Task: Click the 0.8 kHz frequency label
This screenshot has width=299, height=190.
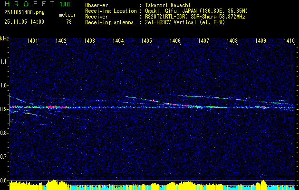Action: [4, 133]
